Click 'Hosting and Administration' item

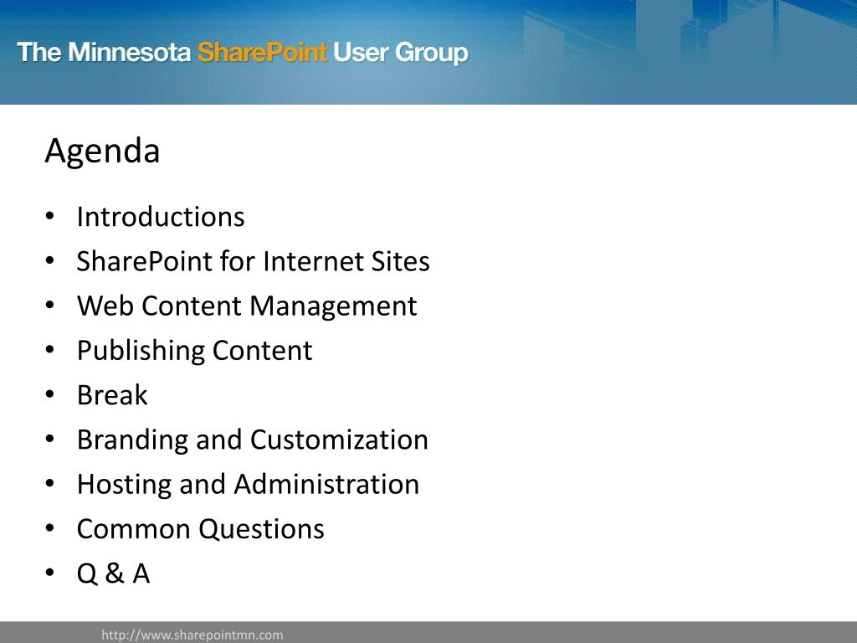(248, 485)
